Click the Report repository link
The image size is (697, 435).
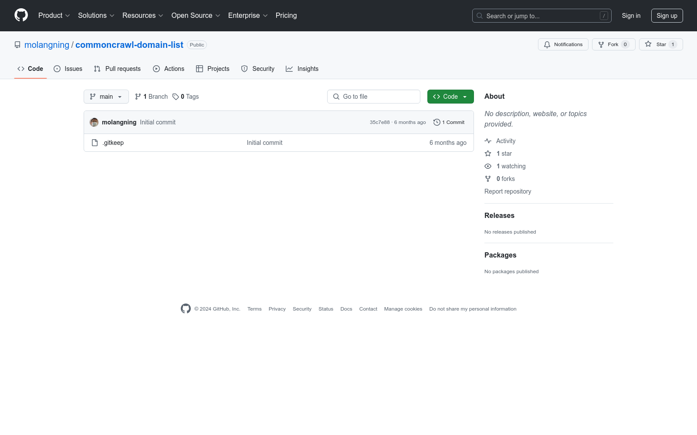tap(508, 191)
